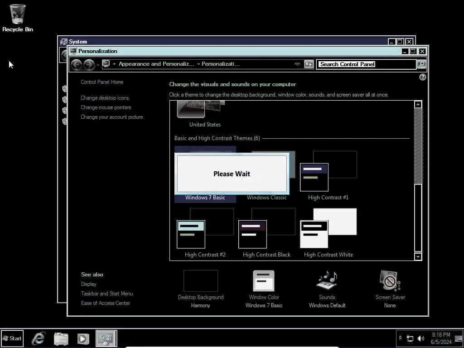Image resolution: width=464 pixels, height=348 pixels.
Task: Open Windows Explorer from the taskbar
Action: coord(61,338)
